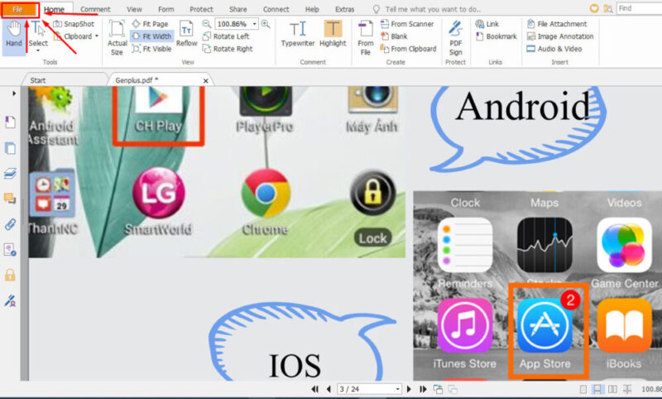Open the page number dropdown
This screenshot has width=662, height=399.
click(x=397, y=389)
